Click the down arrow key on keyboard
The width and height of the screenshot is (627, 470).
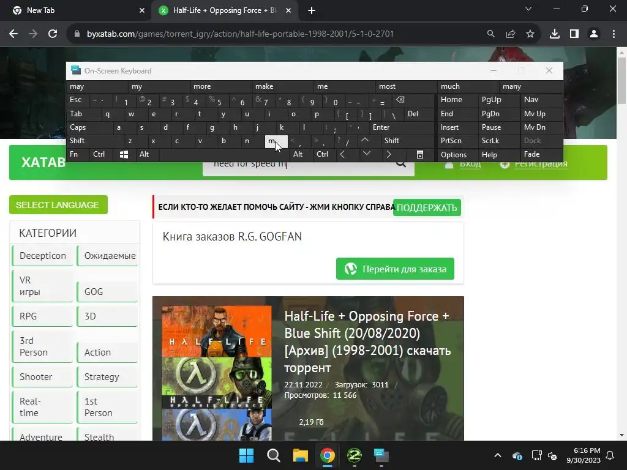pyautogui.click(x=366, y=154)
